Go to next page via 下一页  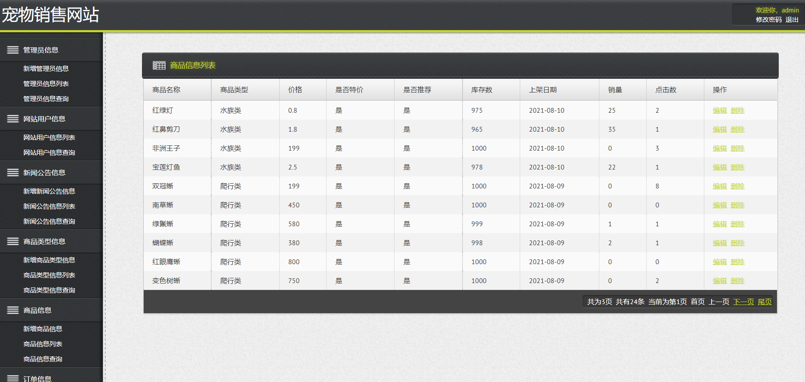click(x=743, y=302)
